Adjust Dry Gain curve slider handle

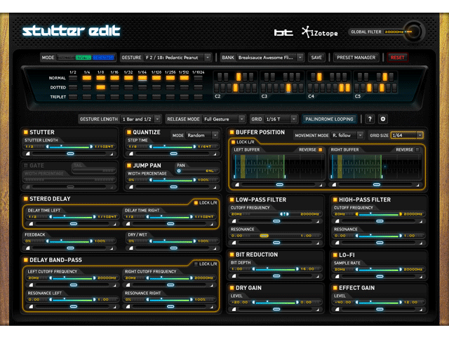pyautogui.click(x=276, y=309)
